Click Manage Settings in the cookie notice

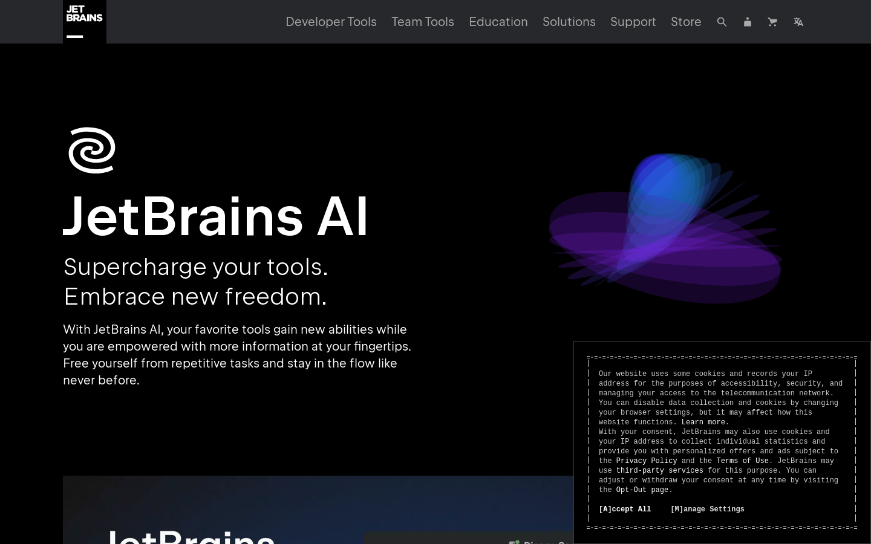tap(708, 510)
